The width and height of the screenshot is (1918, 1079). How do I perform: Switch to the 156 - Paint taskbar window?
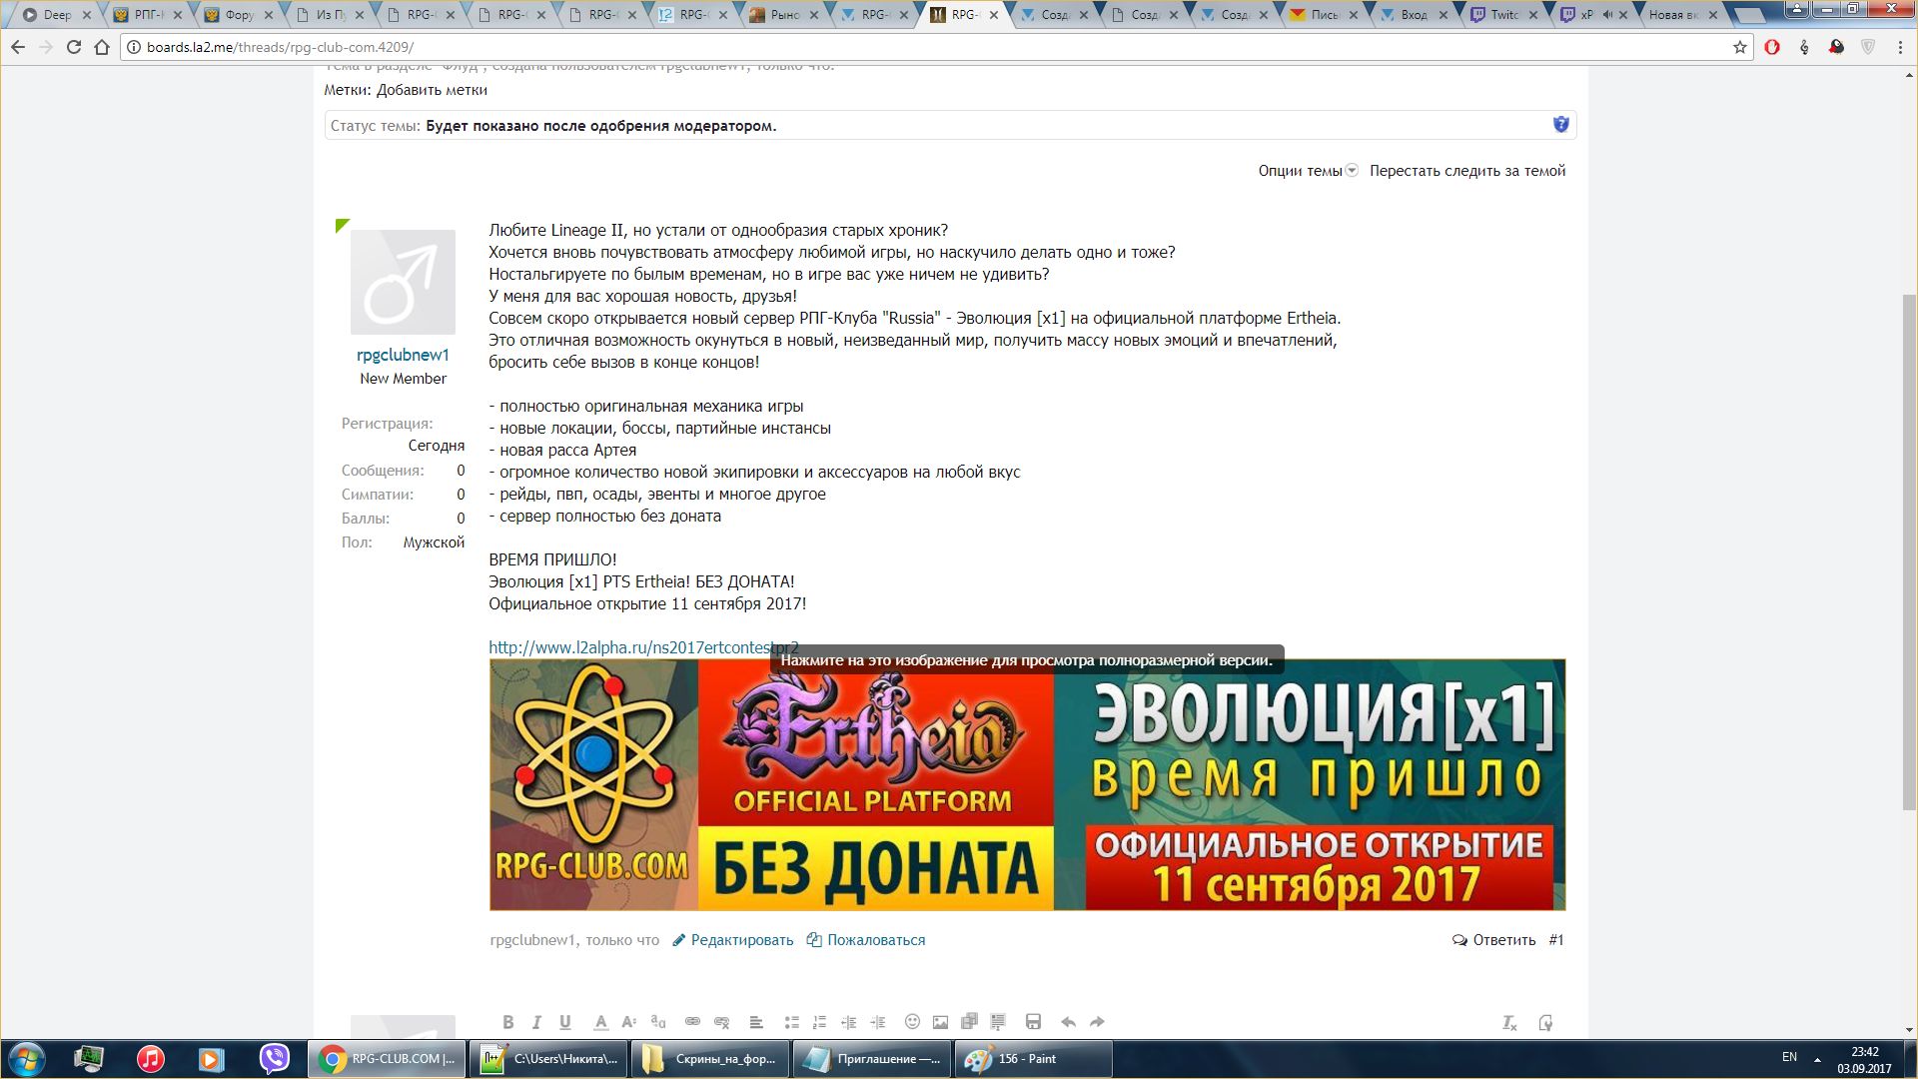1033,1059
